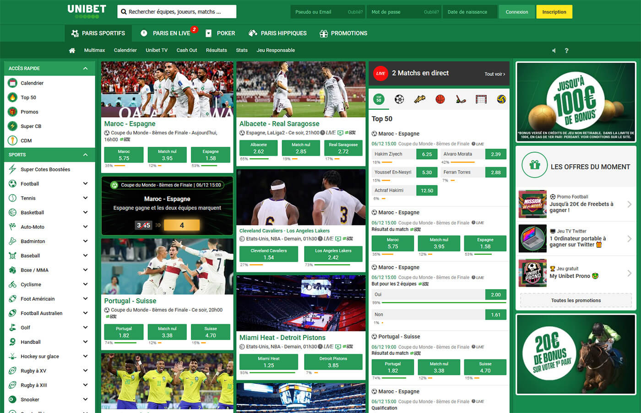Collapse the Sports section
The height and width of the screenshot is (413, 641).
click(x=85, y=155)
